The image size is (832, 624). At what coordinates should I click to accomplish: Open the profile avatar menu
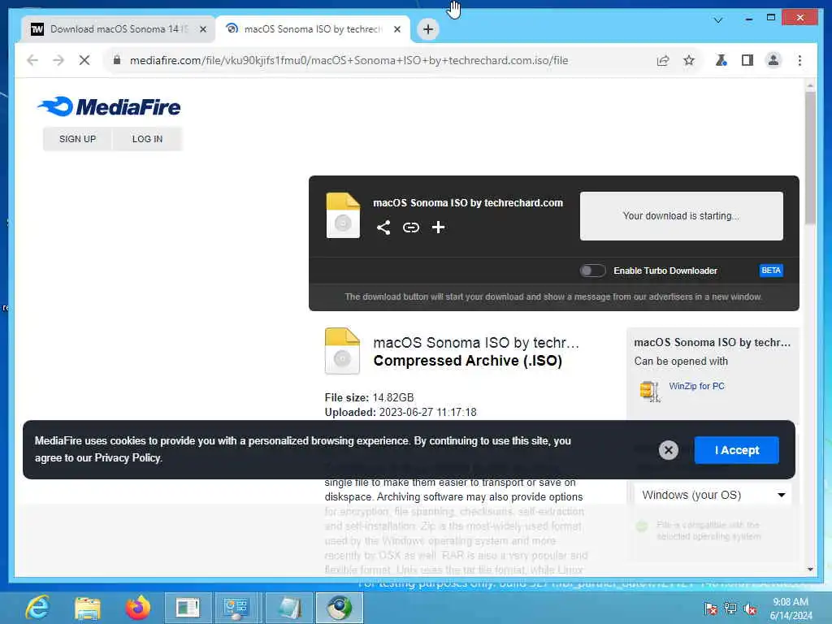pos(773,60)
